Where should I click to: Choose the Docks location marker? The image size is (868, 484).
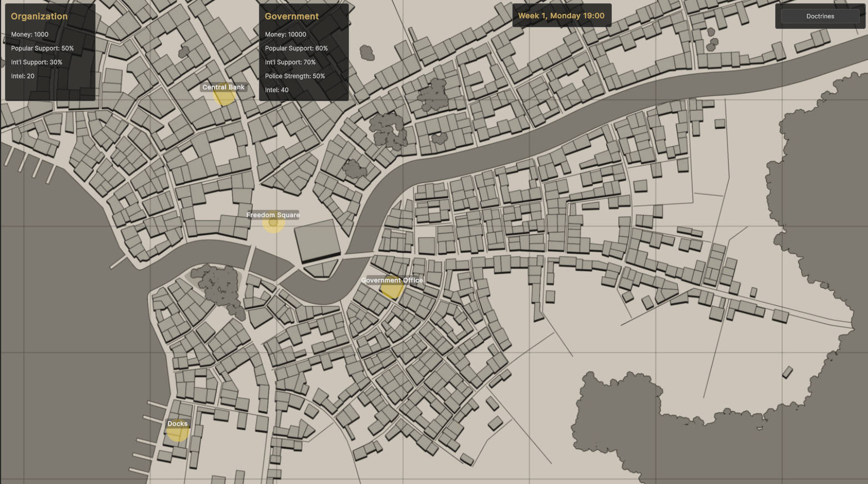(x=178, y=431)
